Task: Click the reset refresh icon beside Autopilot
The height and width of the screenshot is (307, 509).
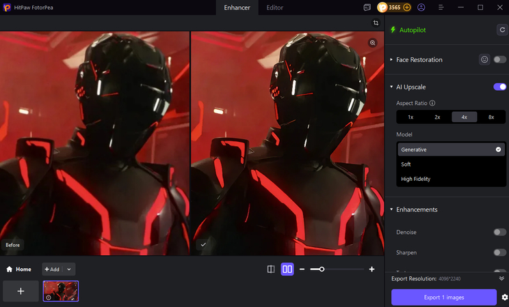Action: point(502,30)
